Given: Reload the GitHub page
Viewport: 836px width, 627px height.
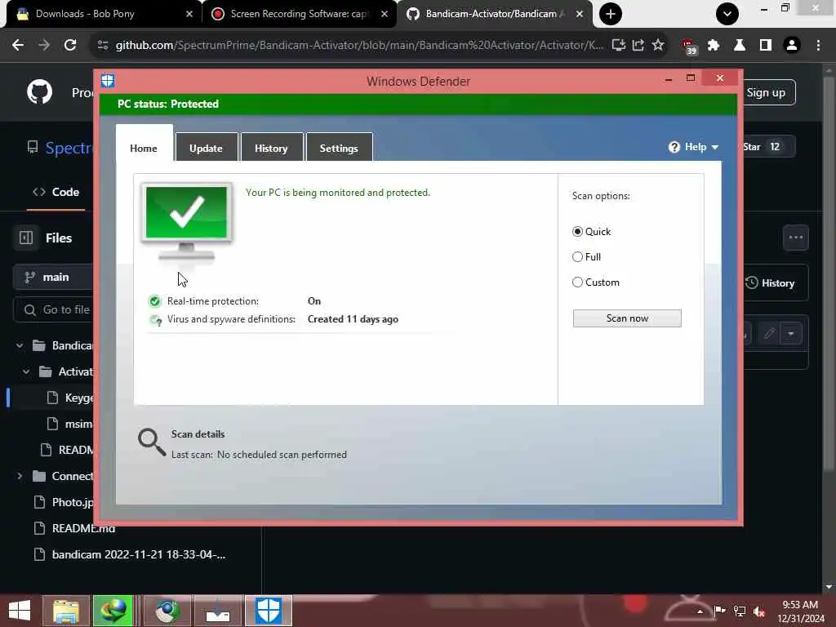Looking at the screenshot, I should [70, 45].
